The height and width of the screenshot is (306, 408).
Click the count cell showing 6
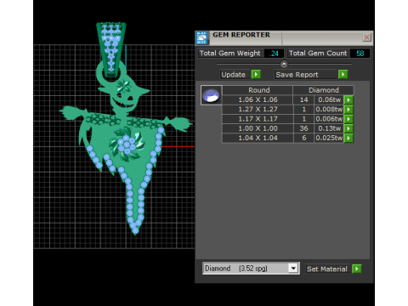(x=303, y=138)
